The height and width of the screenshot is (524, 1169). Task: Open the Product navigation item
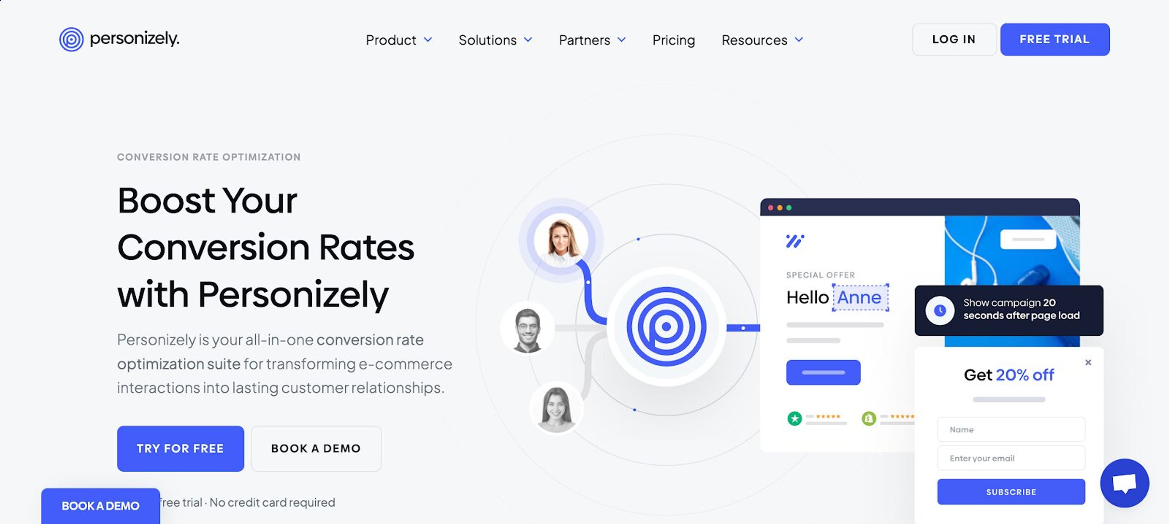tap(391, 40)
